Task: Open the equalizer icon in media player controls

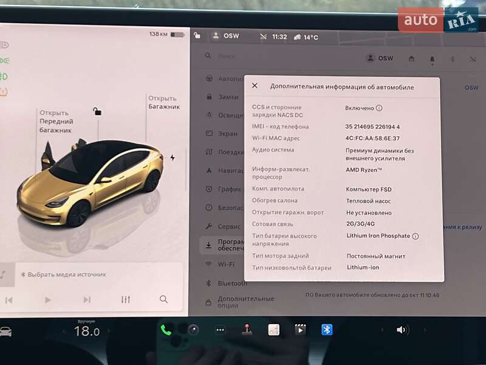Action: (x=125, y=299)
